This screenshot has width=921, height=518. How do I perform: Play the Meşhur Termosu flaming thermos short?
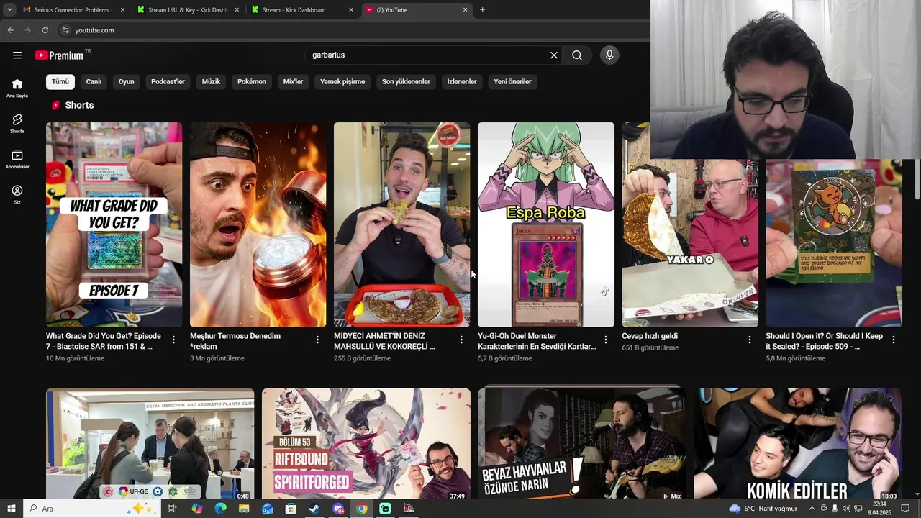(258, 224)
